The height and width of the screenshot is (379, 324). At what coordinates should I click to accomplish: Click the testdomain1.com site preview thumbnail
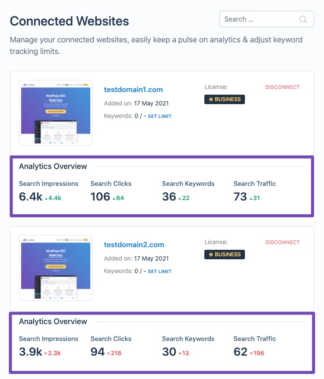56,113
